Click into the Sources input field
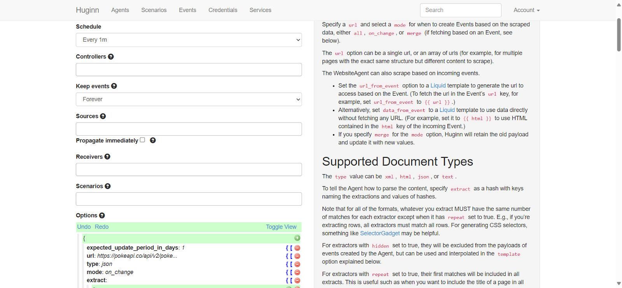Image resolution: width=622 pixels, height=288 pixels. click(x=189, y=129)
